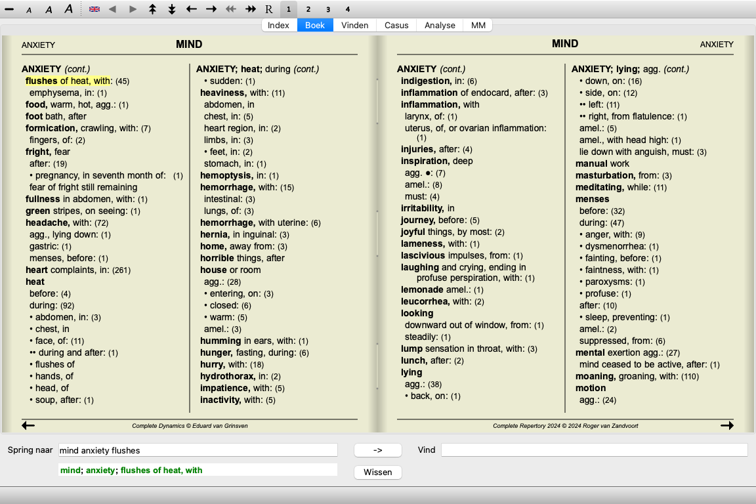Toggle view number 1 in toolbar
Image resolution: width=756 pixels, height=504 pixels.
288,9
